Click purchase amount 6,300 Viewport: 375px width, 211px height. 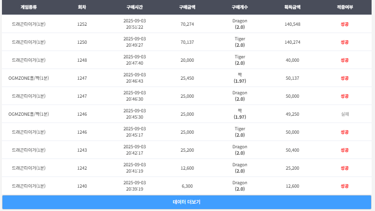coord(187,186)
